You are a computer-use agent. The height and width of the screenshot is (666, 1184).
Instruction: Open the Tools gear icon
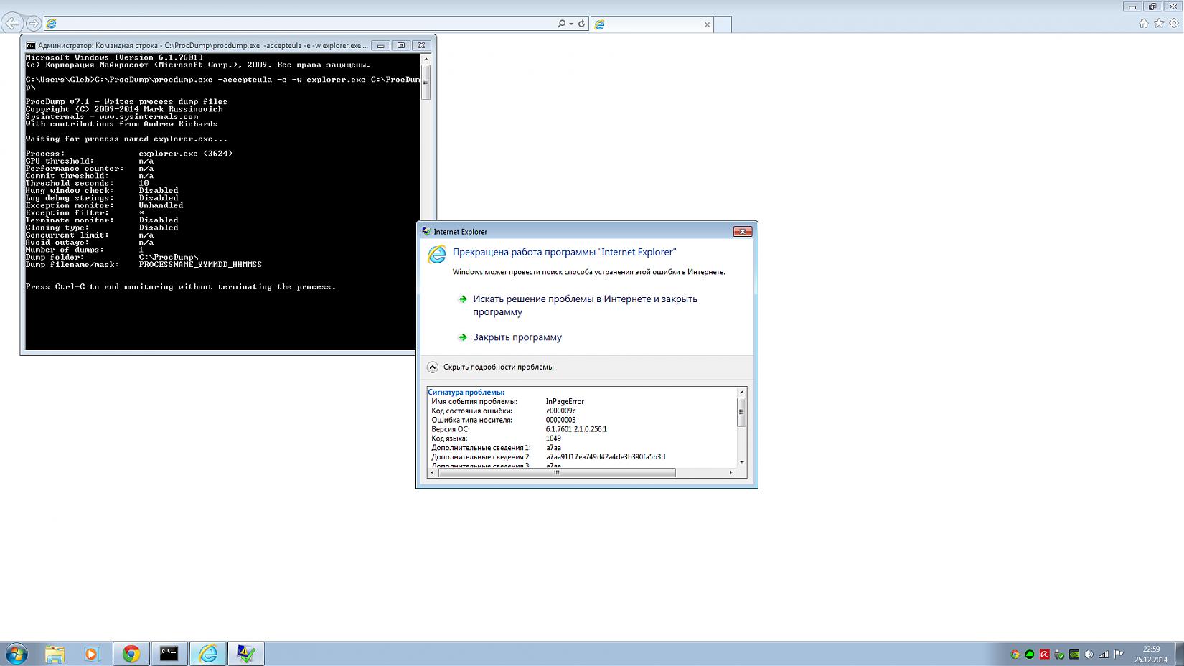[1175, 24]
